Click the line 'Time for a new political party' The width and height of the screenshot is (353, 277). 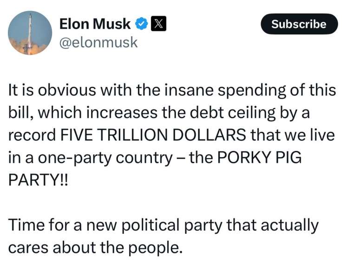[163, 225]
